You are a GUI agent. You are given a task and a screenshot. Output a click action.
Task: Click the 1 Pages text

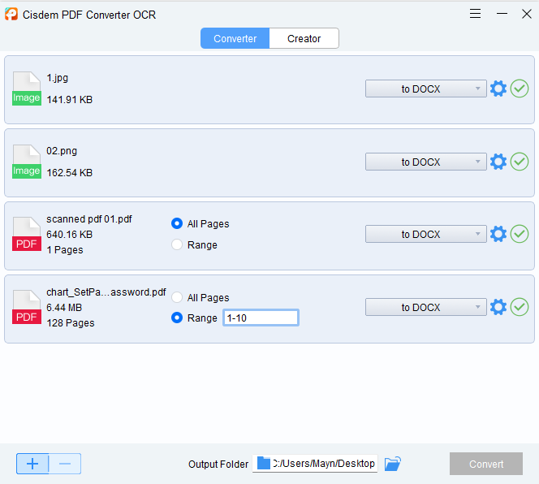coord(65,250)
